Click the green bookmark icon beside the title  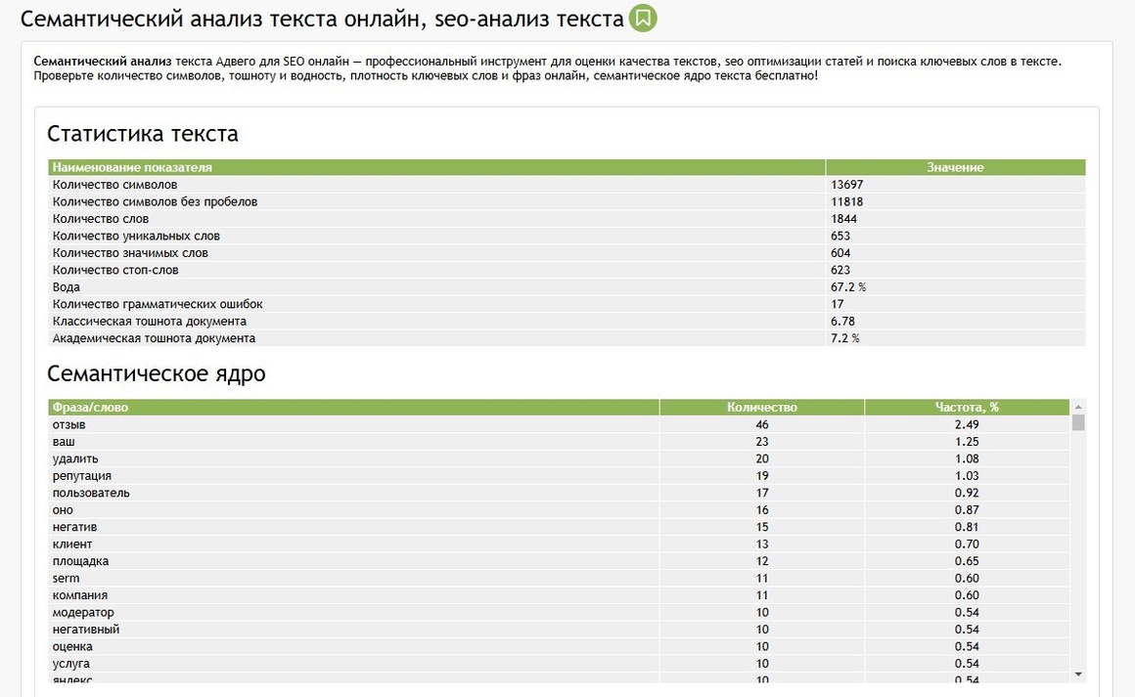pos(642,18)
